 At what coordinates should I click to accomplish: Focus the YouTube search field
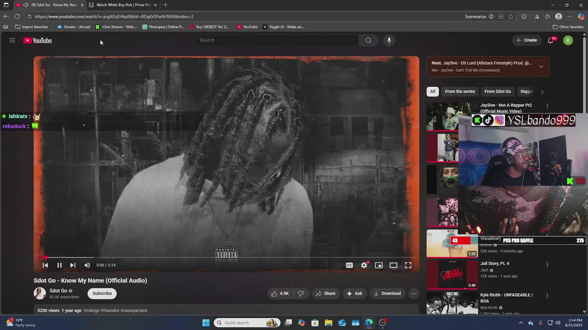277,40
